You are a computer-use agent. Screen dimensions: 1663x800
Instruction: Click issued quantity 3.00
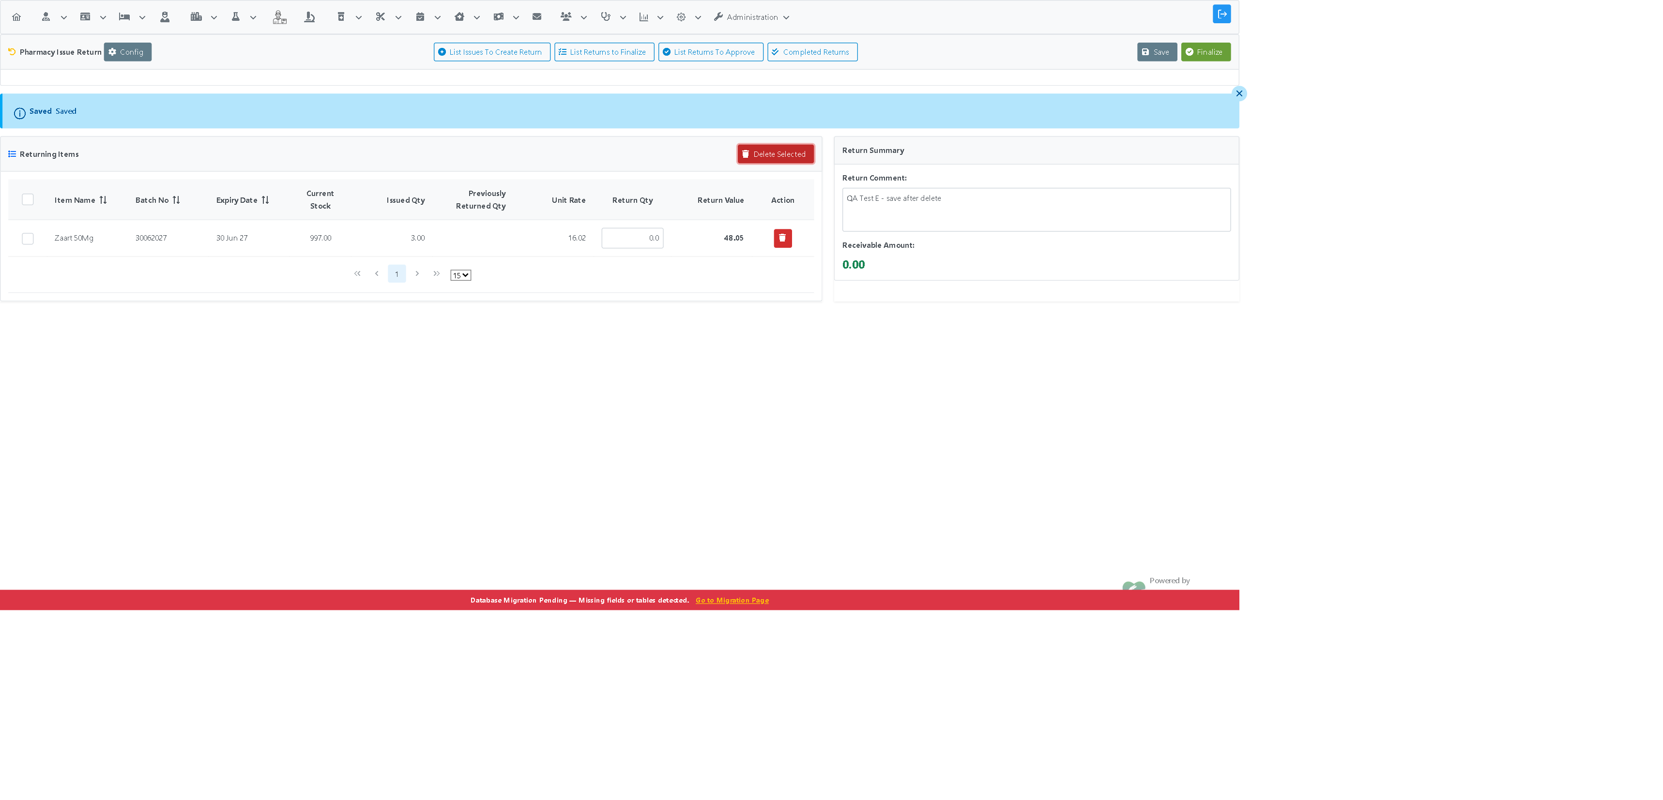click(x=418, y=238)
